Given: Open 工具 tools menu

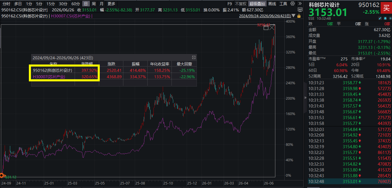Looking at the screenshot, I should pos(283,4).
